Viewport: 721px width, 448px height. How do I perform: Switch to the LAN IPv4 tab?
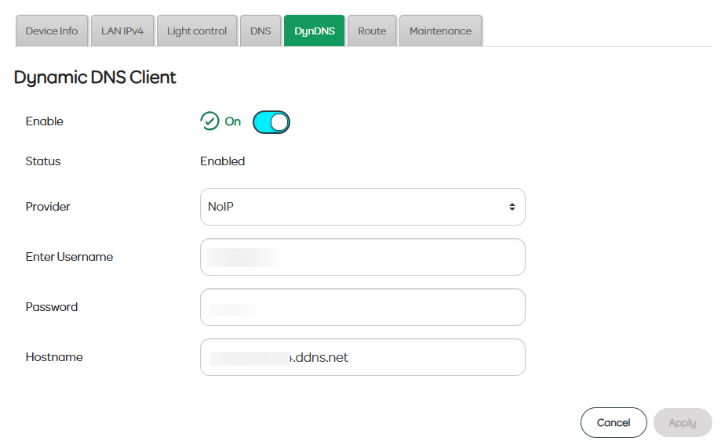[x=122, y=31]
